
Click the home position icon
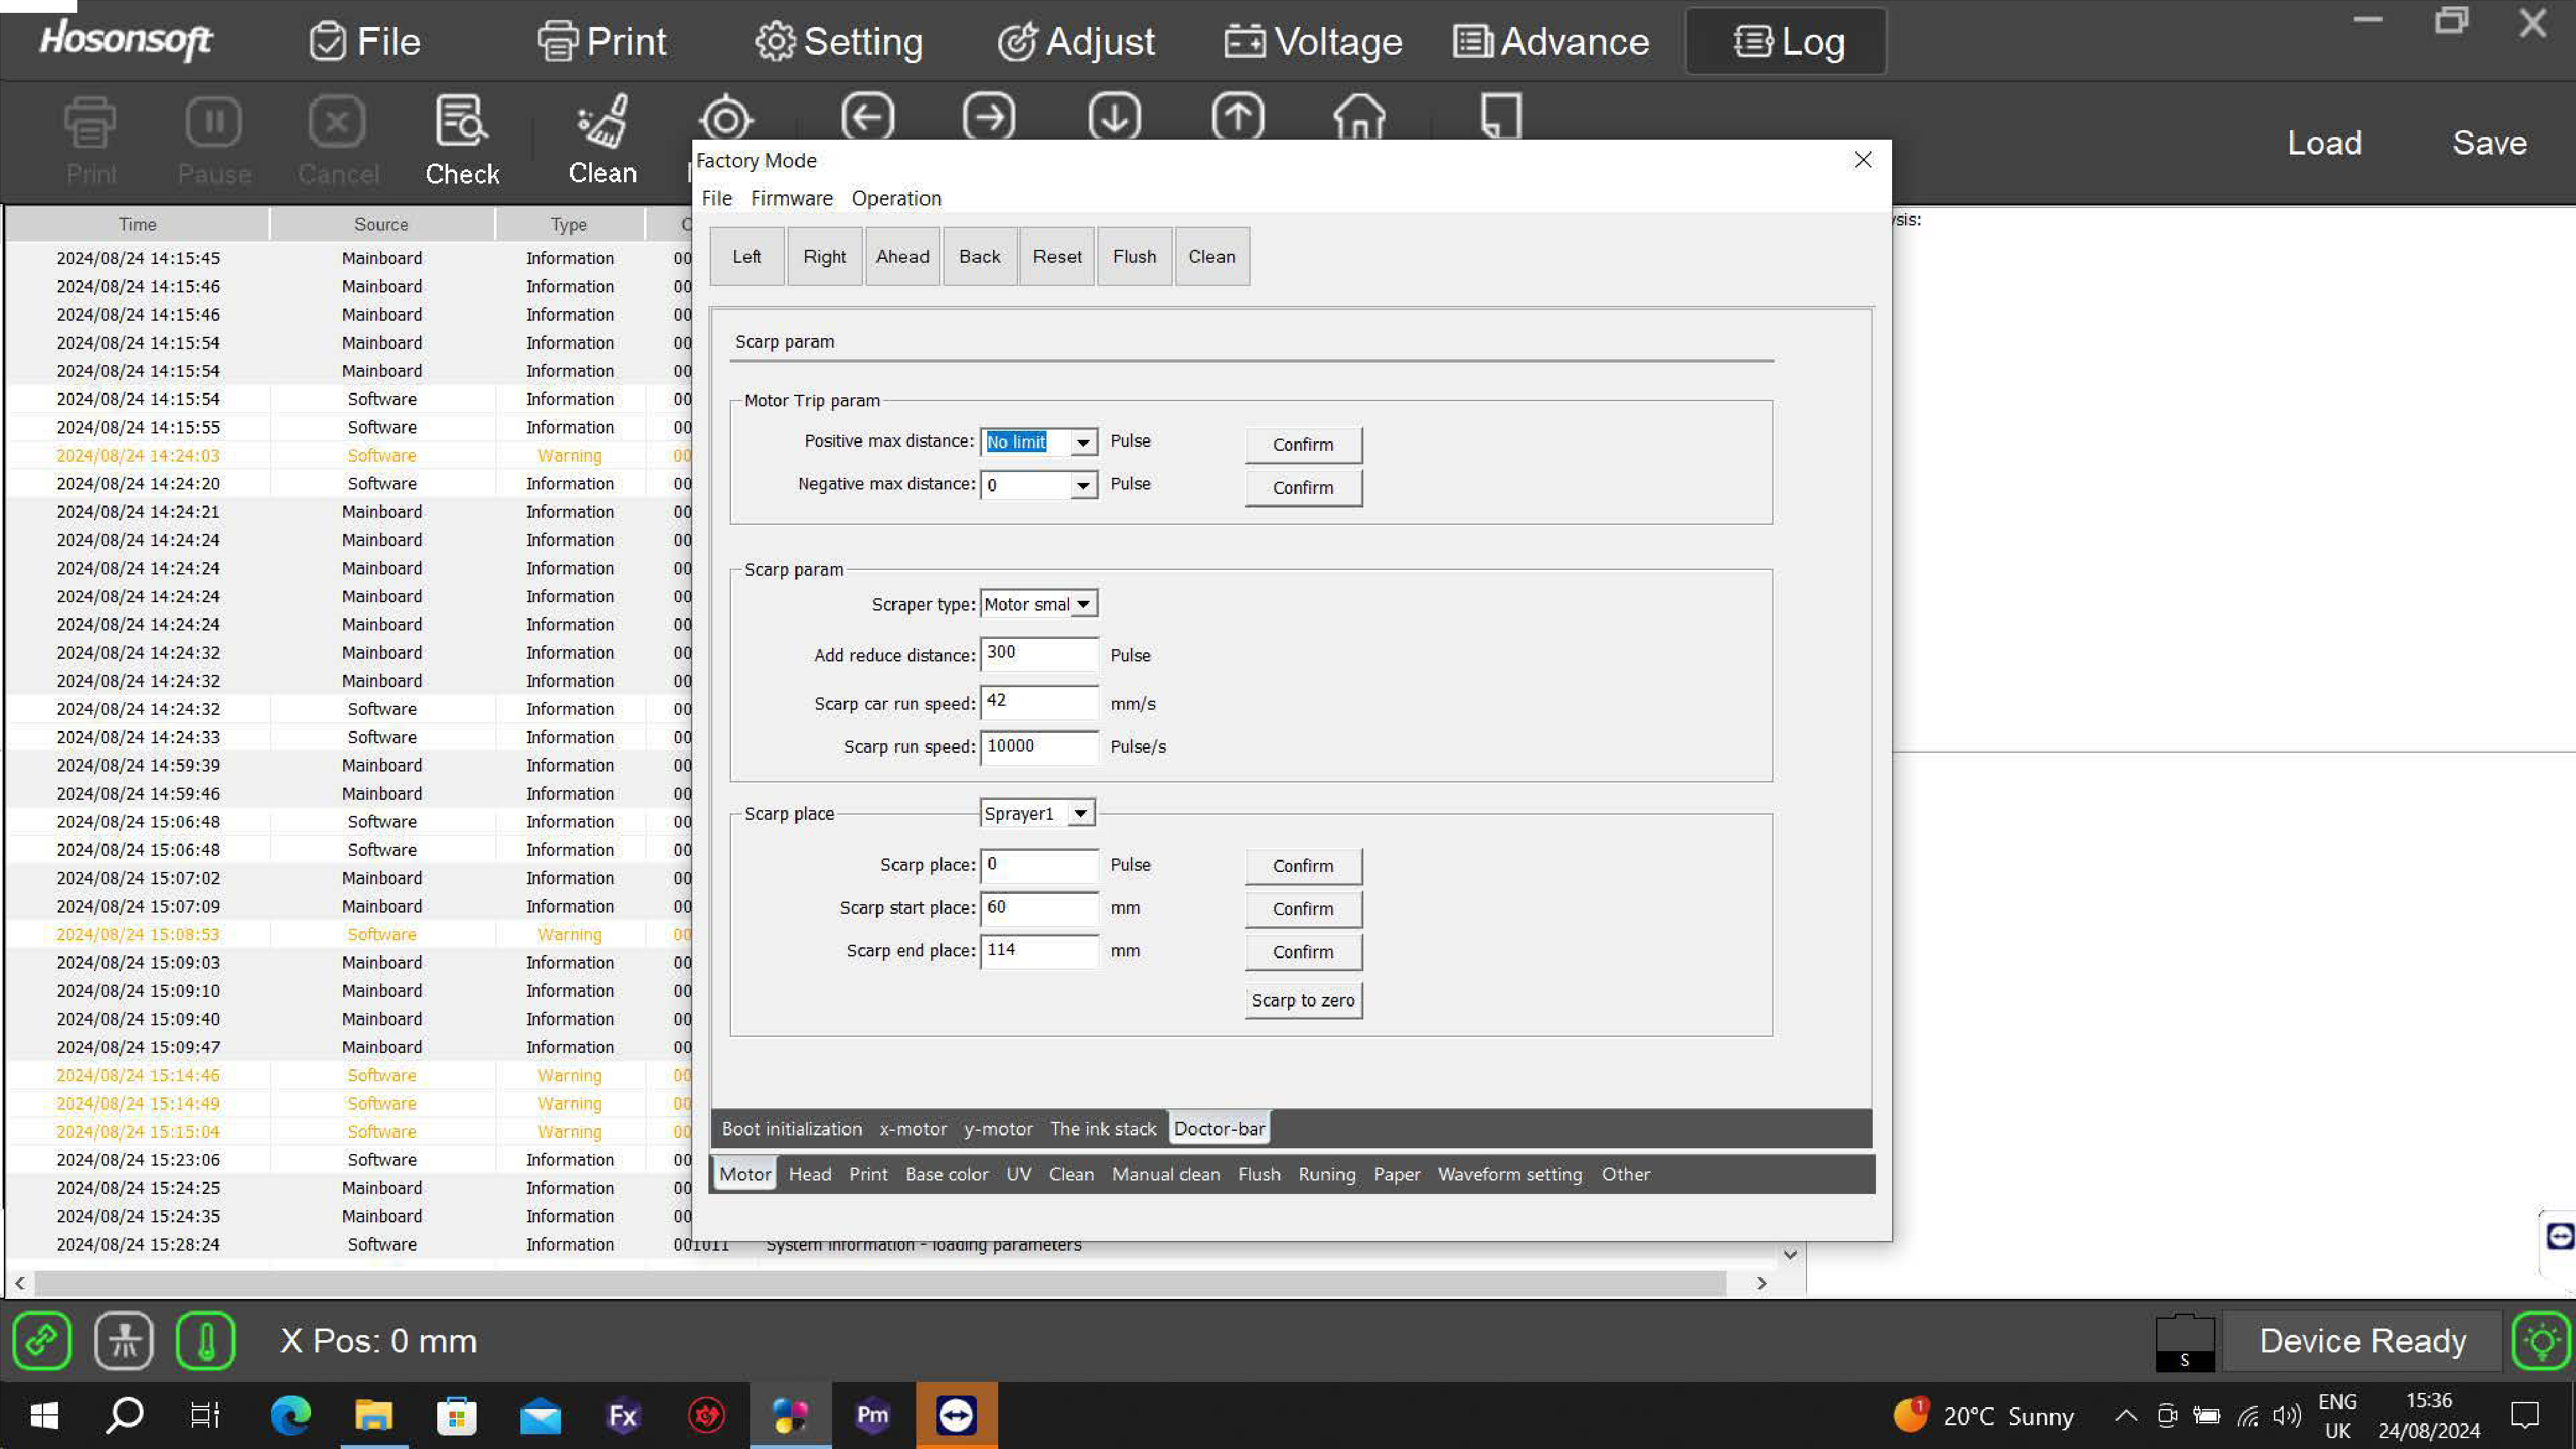point(1359,117)
